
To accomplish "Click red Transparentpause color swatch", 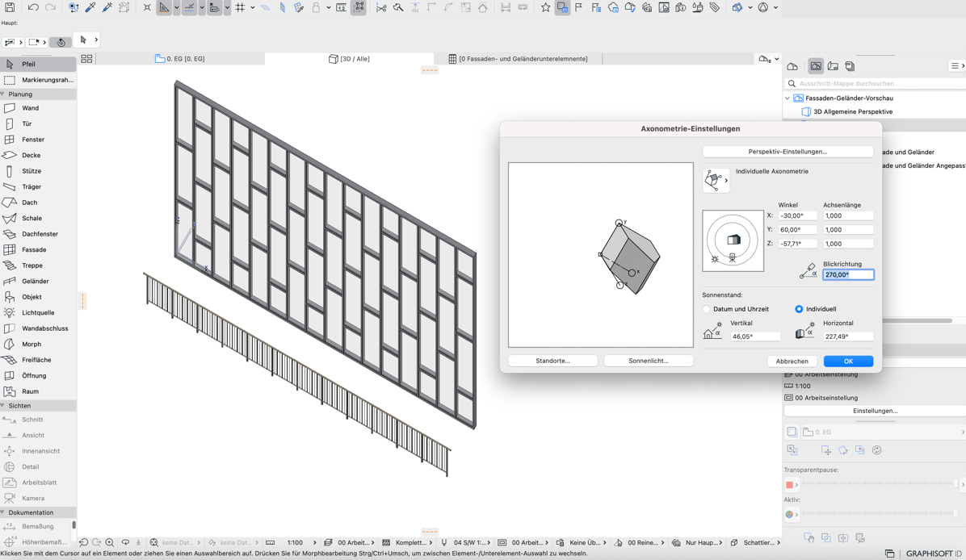I will (790, 485).
